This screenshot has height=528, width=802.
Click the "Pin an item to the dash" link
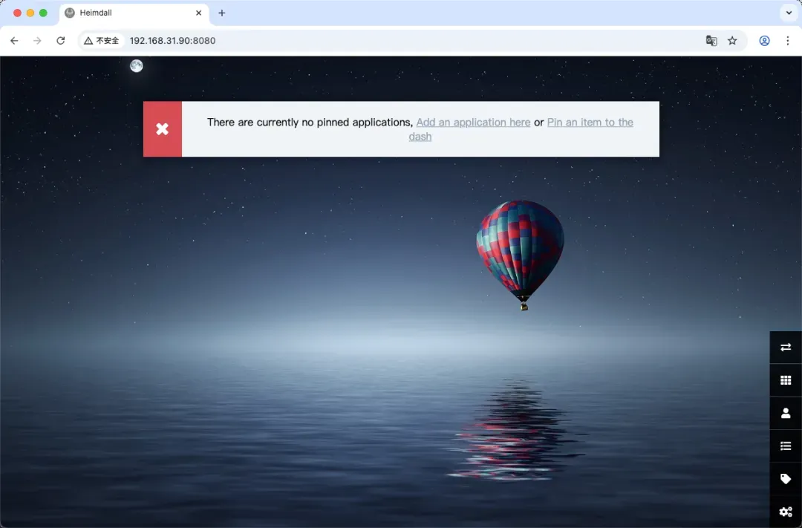[590, 123]
